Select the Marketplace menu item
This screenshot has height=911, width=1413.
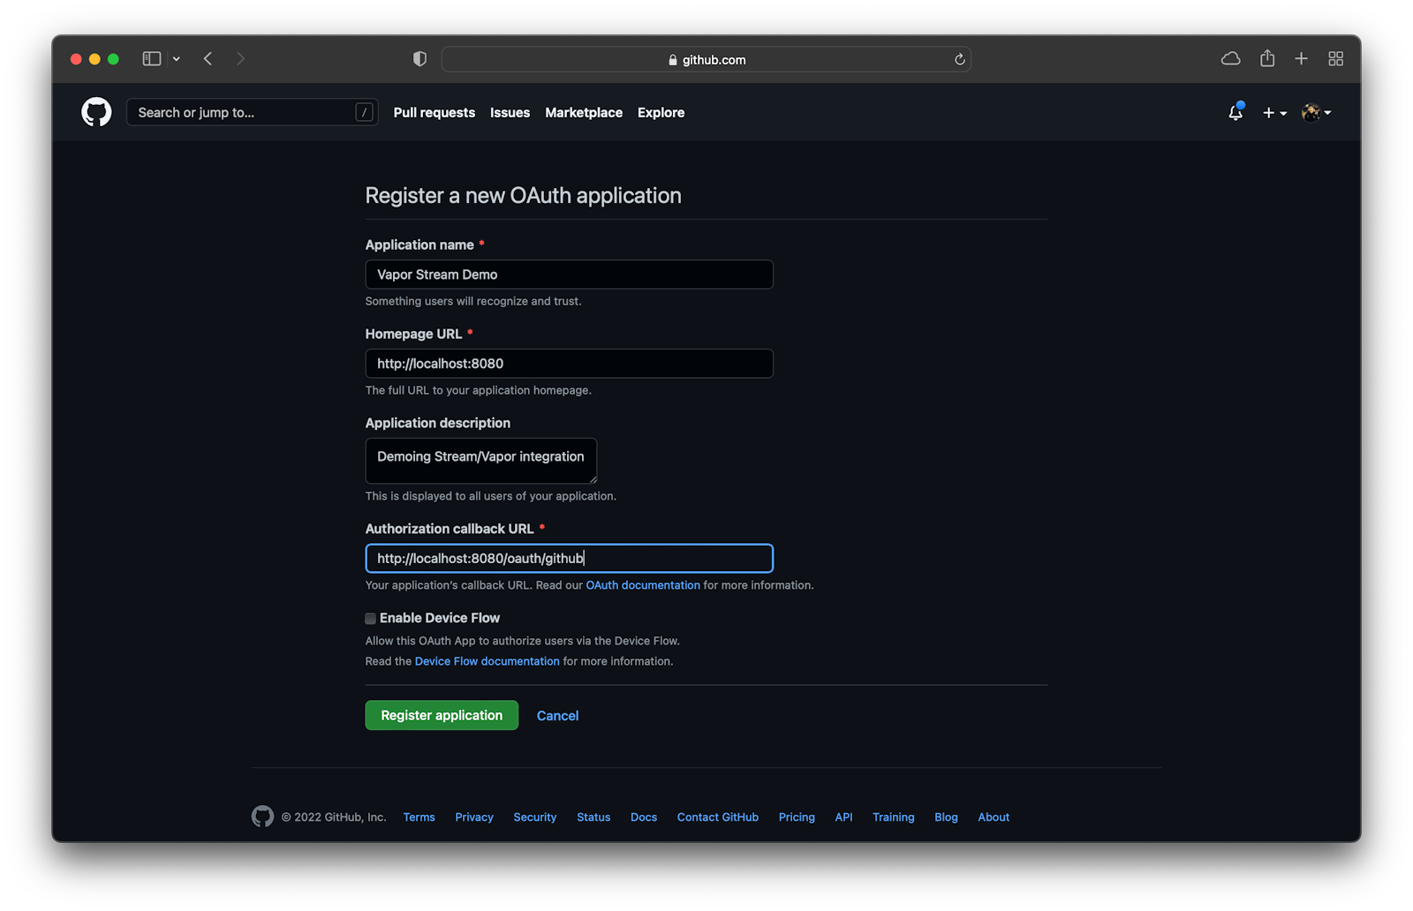coord(583,112)
